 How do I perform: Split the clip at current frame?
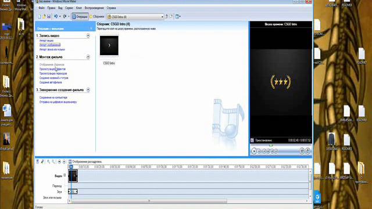click(302, 151)
